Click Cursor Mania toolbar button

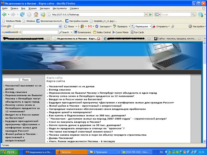[x=120, y=32]
